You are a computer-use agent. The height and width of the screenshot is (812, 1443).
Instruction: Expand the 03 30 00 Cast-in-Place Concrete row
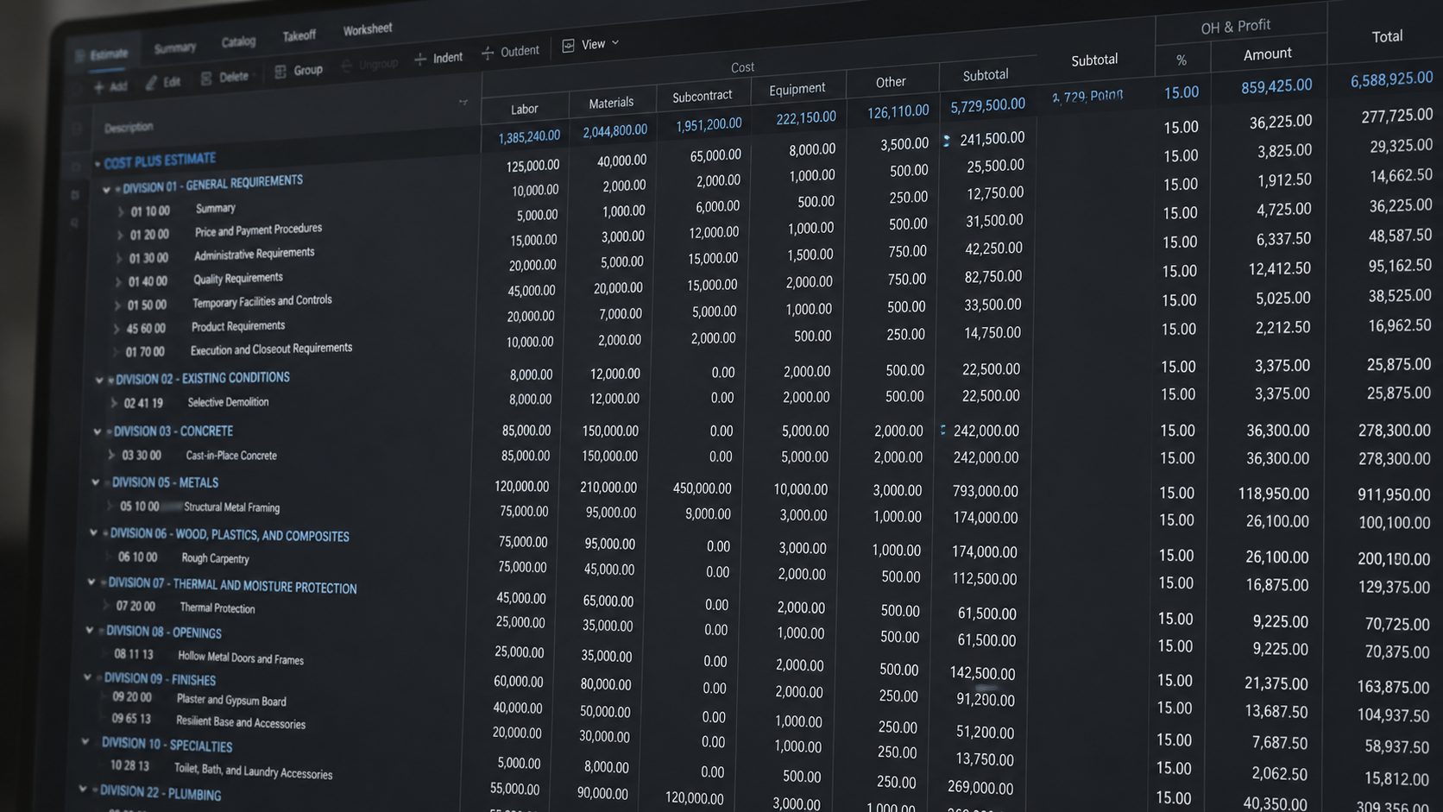click(x=111, y=455)
